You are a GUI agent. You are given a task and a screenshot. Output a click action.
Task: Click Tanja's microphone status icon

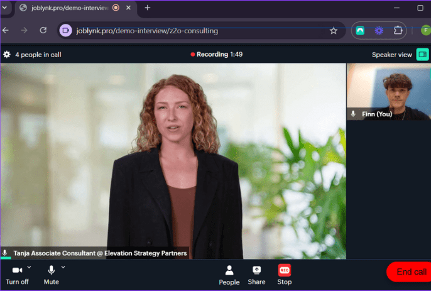(x=4, y=253)
